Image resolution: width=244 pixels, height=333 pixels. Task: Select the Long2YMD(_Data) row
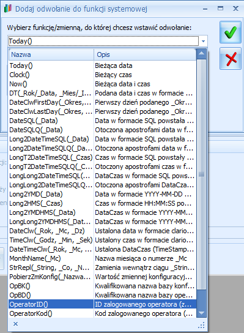coord(103,194)
